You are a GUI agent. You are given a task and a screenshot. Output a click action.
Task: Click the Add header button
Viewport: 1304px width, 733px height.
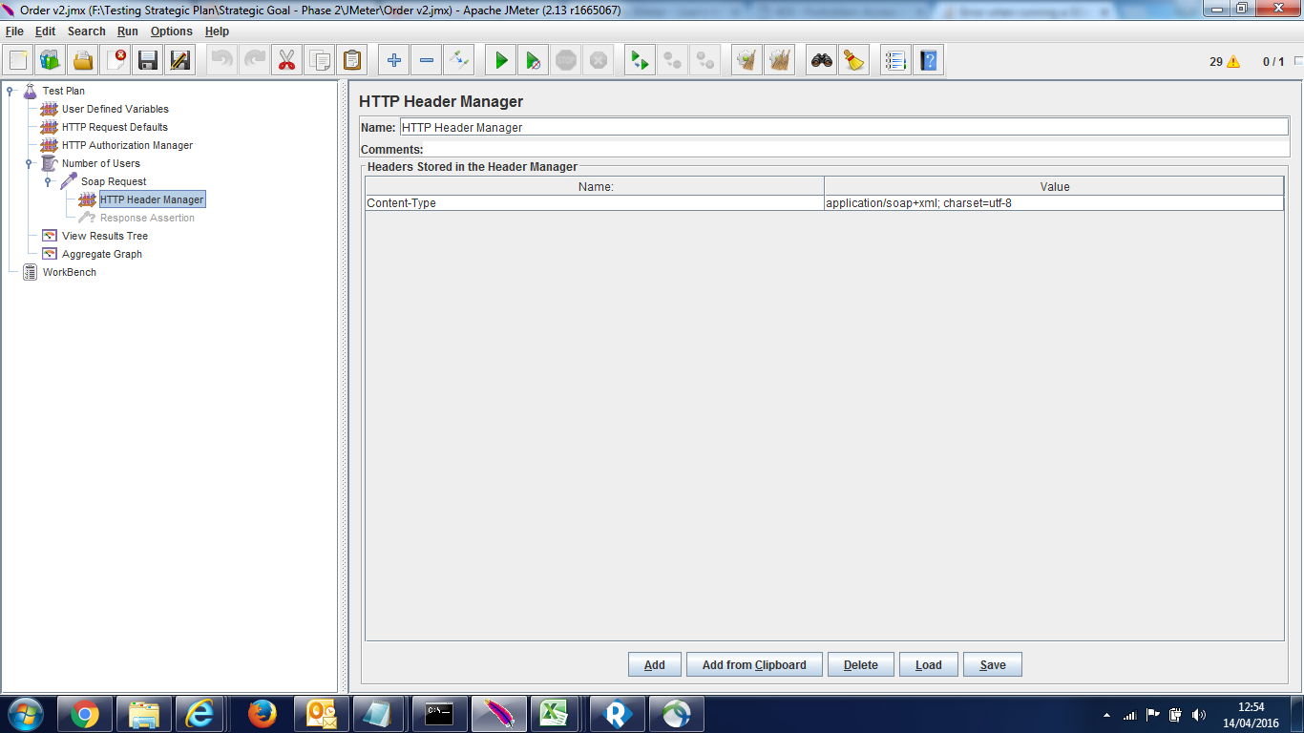click(654, 664)
